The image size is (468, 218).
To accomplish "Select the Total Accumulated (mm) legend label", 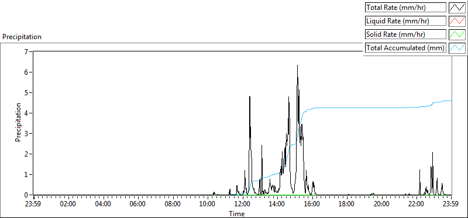I will pyautogui.click(x=405, y=48).
